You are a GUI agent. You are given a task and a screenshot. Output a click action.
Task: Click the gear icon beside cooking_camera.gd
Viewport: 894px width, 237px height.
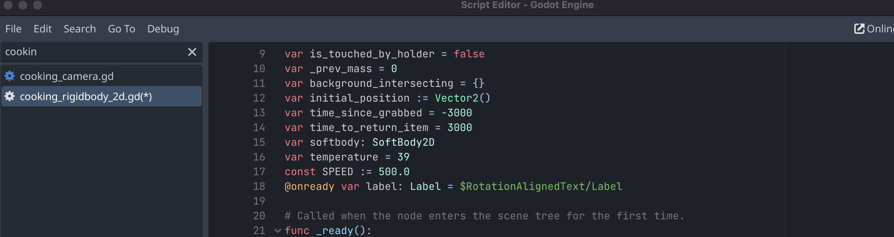click(10, 76)
